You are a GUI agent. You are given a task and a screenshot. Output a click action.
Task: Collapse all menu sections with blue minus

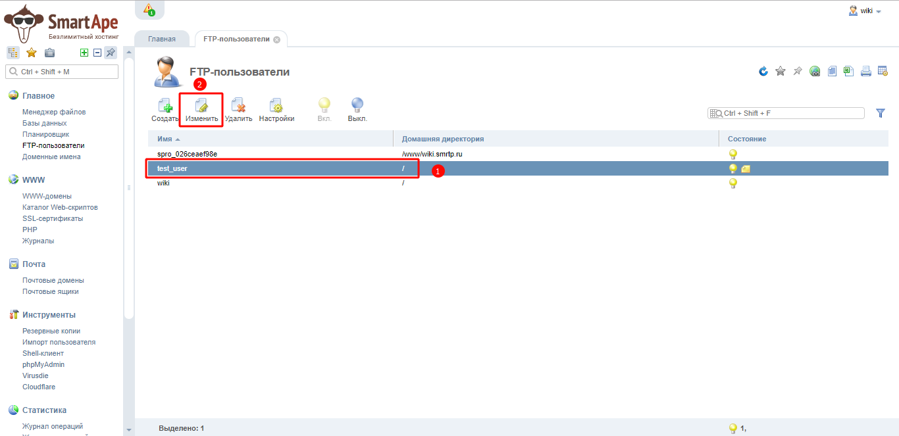(97, 53)
